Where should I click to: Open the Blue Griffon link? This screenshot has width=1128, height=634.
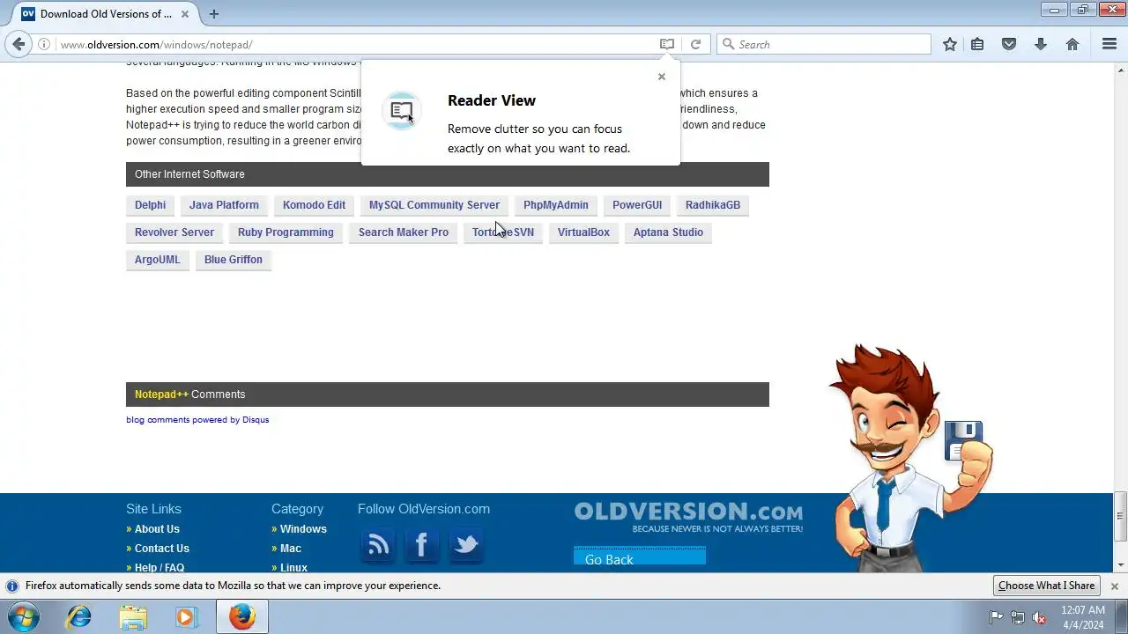click(234, 260)
